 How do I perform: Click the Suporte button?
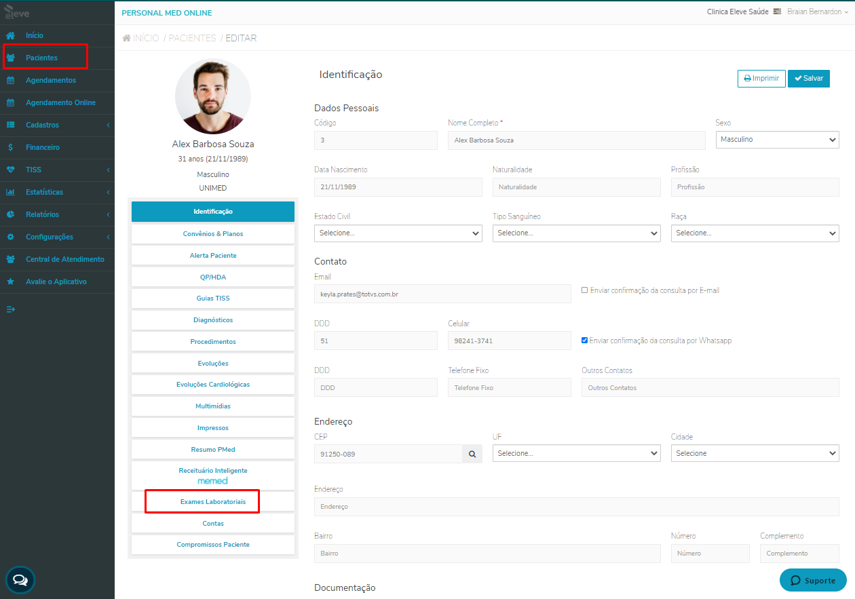pyautogui.click(x=813, y=581)
